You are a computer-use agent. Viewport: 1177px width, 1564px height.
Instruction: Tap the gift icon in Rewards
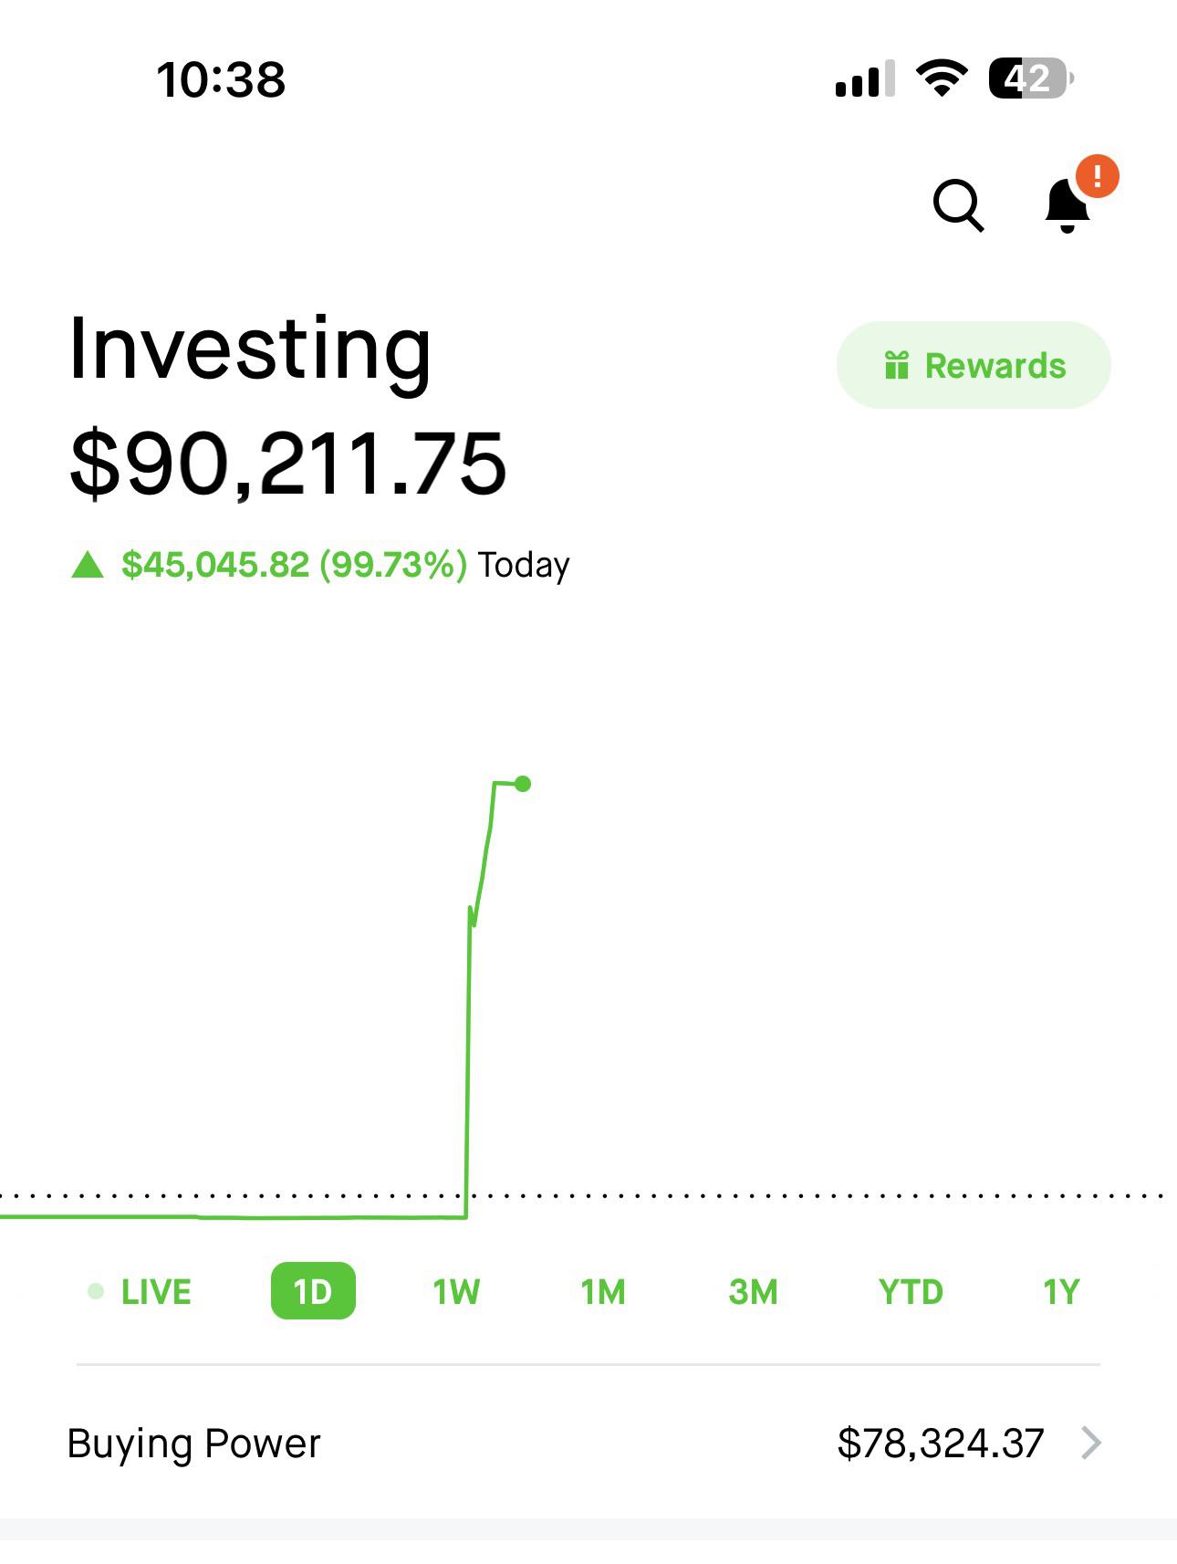[x=896, y=365]
